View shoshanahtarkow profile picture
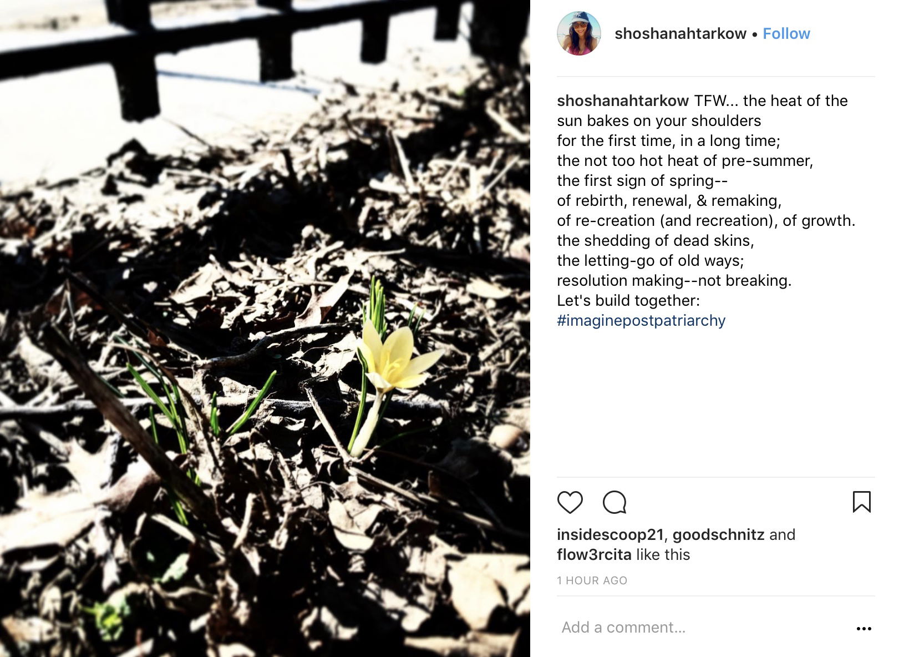The image size is (899, 657). (579, 33)
